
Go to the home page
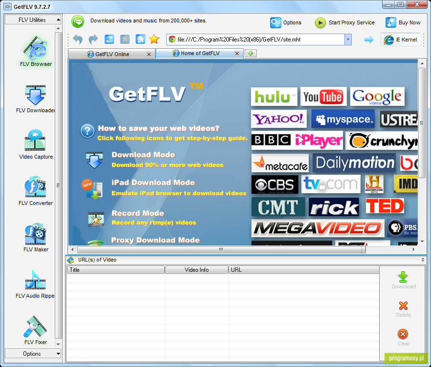140,39
